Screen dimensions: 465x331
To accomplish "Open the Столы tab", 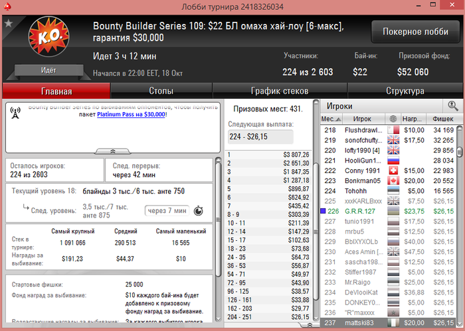I will (161, 91).
